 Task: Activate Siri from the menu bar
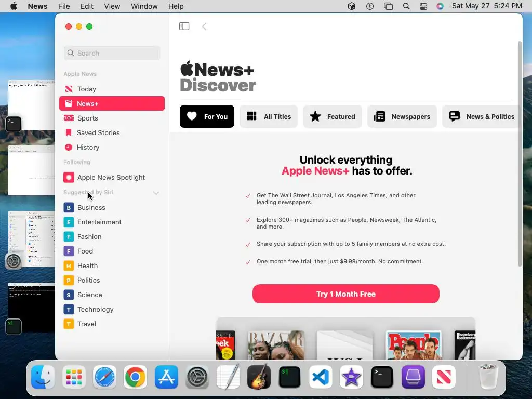[x=440, y=6]
